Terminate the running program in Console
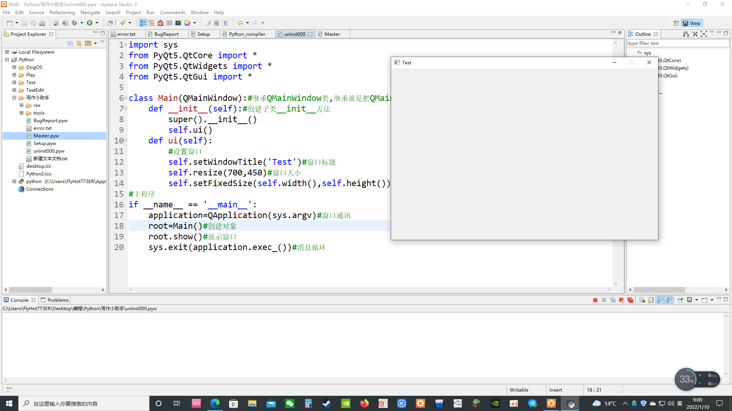 [x=595, y=300]
